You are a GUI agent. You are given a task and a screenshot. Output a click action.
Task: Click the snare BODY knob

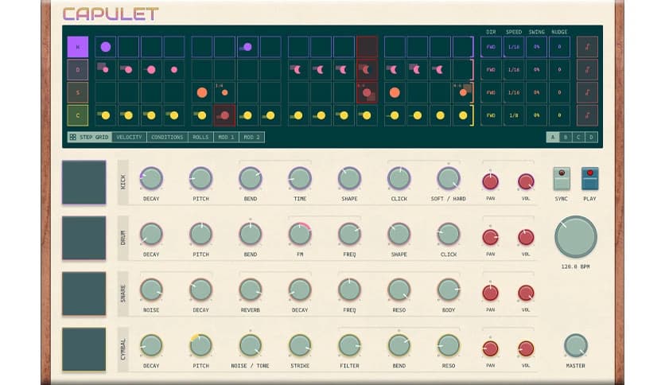click(449, 290)
